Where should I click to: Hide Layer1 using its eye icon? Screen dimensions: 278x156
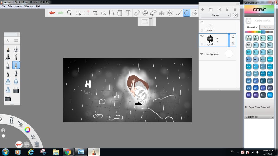(x=202, y=22)
